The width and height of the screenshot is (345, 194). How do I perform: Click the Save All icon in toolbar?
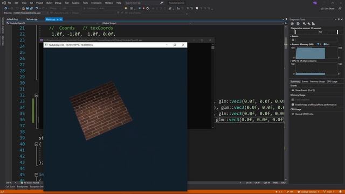(31, 9)
